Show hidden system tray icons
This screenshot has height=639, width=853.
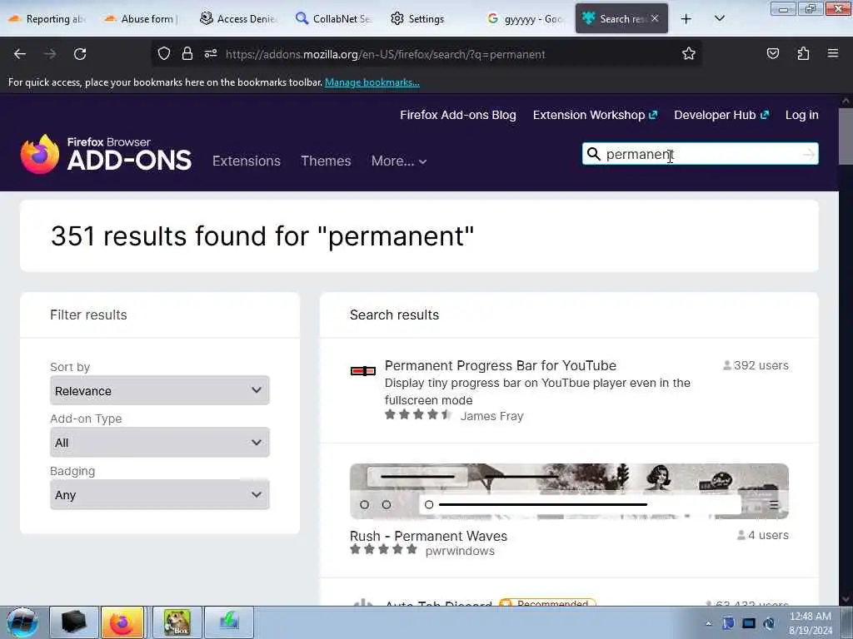pyautogui.click(x=708, y=623)
